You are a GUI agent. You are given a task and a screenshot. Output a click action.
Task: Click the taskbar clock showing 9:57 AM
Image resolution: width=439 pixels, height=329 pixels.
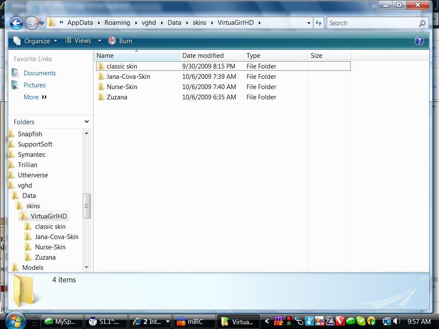click(x=419, y=322)
